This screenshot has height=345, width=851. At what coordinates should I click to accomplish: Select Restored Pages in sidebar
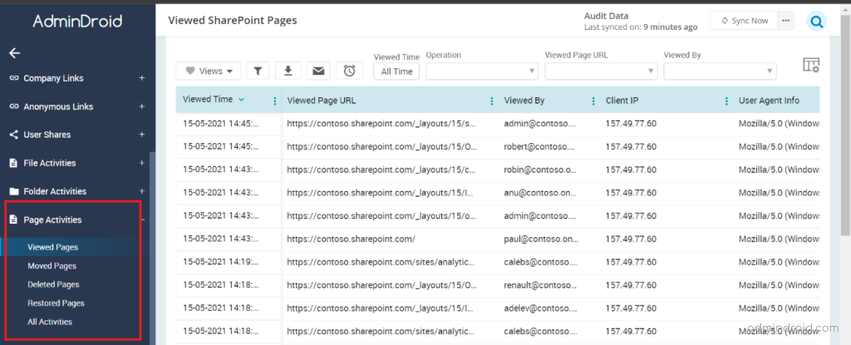(x=56, y=303)
